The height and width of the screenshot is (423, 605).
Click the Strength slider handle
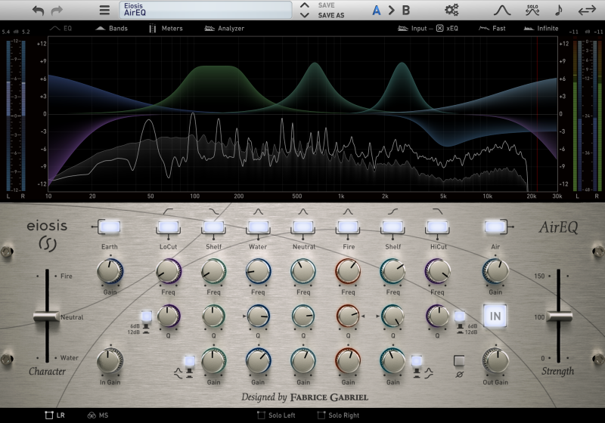[559, 316]
